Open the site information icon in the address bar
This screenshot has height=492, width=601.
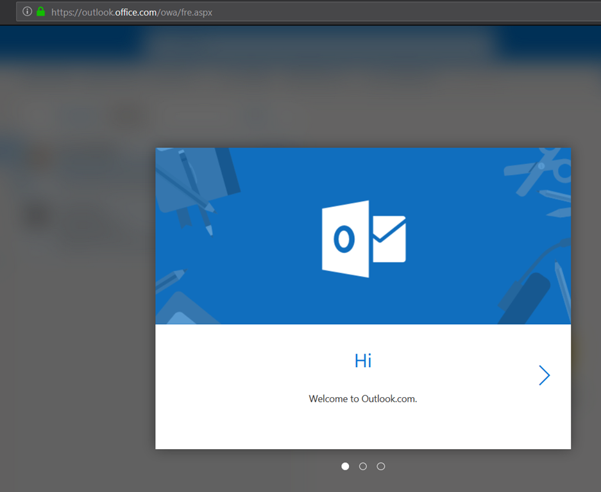(27, 12)
